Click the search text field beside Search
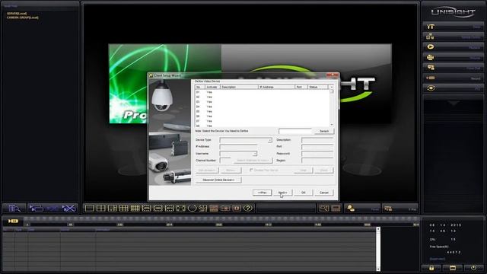The image size is (487, 274). pos(295,131)
